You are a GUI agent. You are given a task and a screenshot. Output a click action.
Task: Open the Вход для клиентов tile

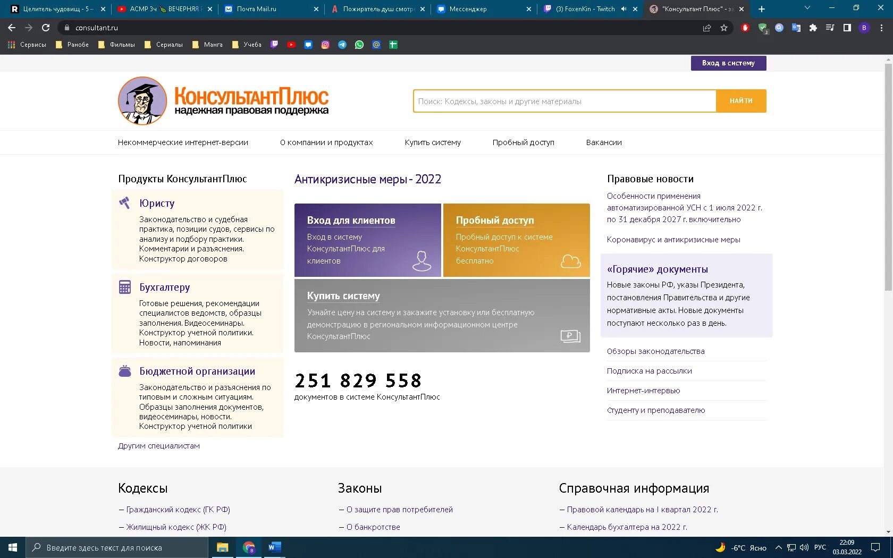[368, 240]
